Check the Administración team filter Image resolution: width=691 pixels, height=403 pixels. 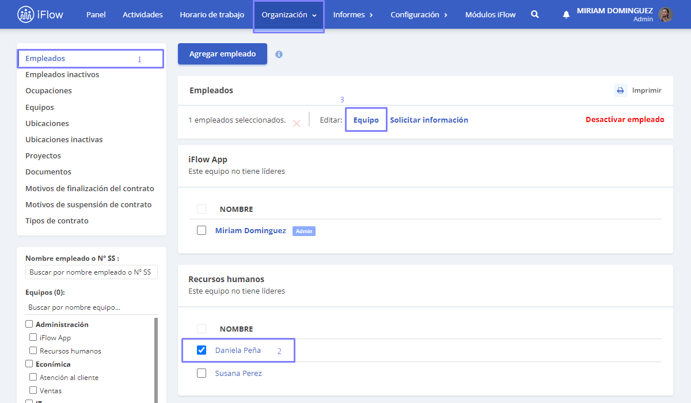click(29, 325)
